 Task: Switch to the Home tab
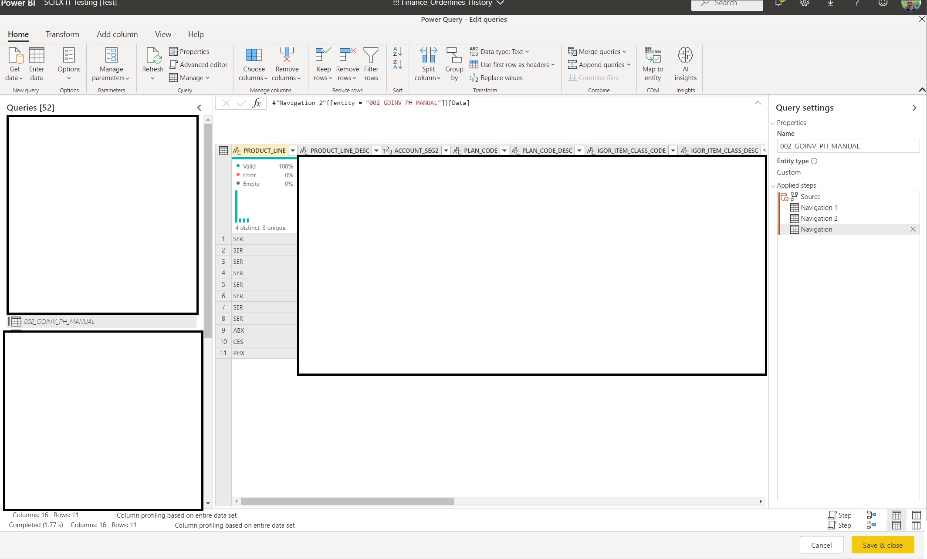18,34
